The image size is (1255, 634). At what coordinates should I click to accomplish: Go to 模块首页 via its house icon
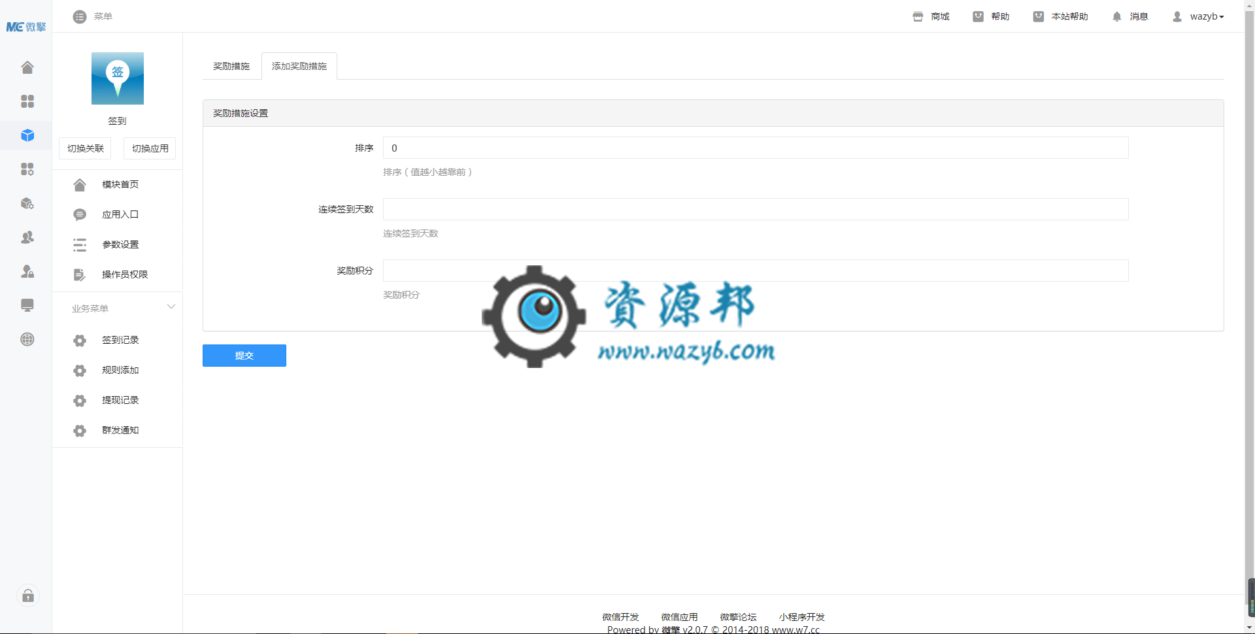[x=80, y=185]
